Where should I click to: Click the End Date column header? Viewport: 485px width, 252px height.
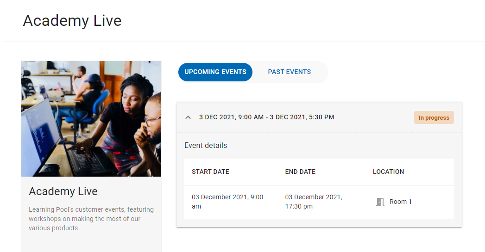[x=300, y=172]
